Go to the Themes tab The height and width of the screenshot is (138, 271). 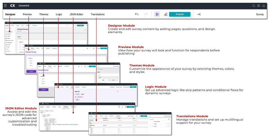[x=44, y=14]
